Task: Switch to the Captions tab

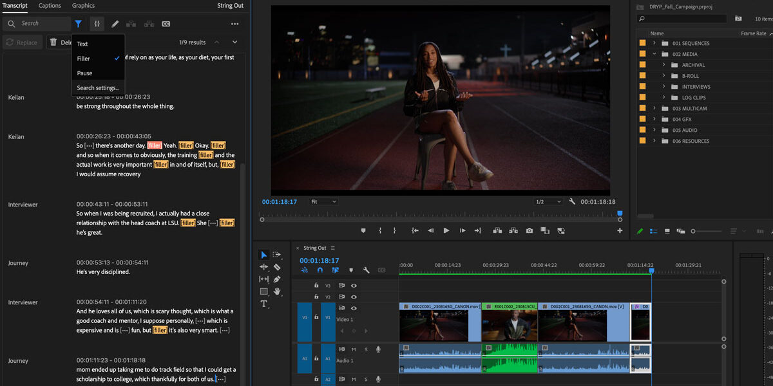Action: click(50, 6)
